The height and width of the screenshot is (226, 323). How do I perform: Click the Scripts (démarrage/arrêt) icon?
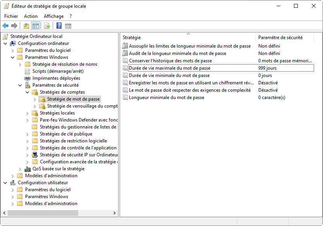click(27, 71)
